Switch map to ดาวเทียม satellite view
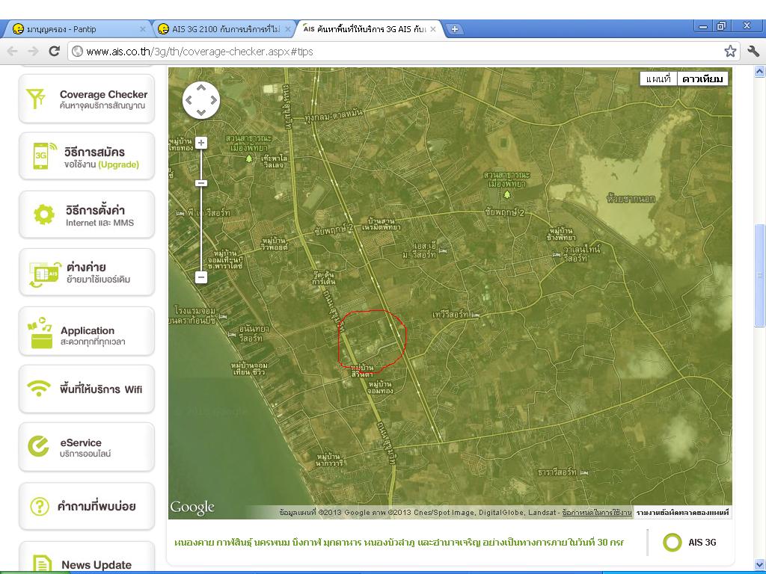 [702, 78]
